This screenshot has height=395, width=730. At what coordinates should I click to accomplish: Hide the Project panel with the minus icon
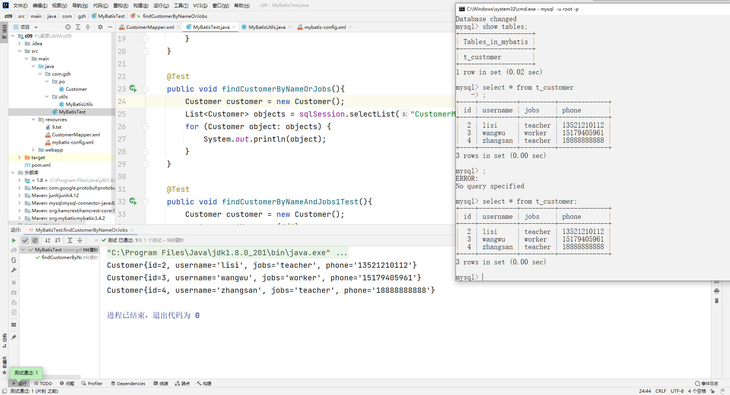110,27
